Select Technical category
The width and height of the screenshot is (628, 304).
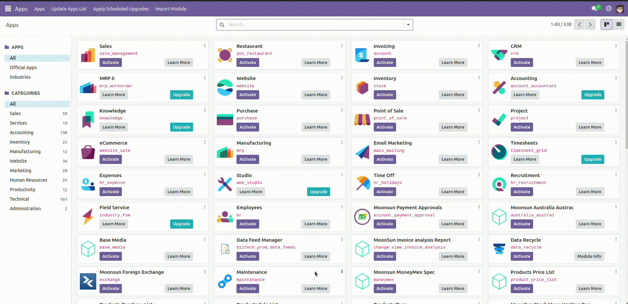[37, 199]
